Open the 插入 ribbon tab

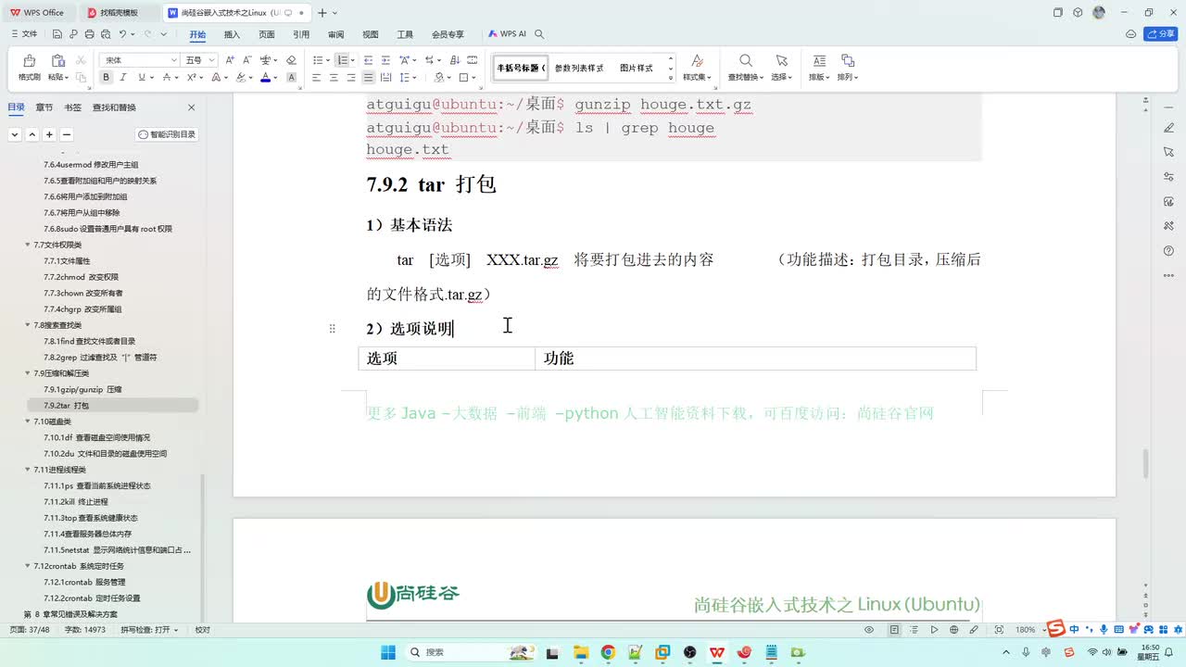[232, 34]
